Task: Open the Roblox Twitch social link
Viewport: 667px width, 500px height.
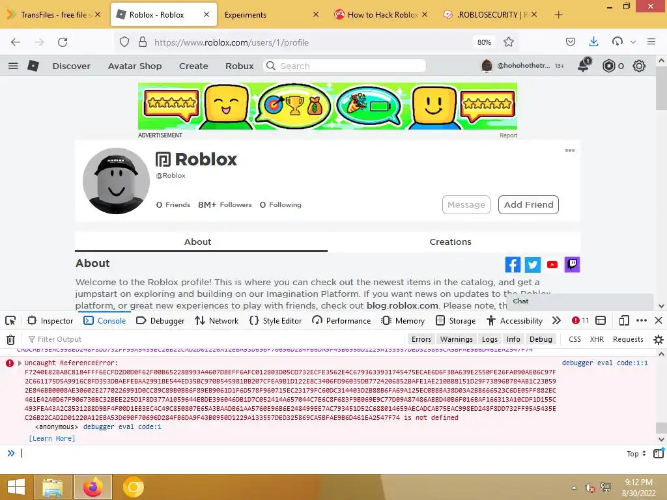Action: pos(572,264)
